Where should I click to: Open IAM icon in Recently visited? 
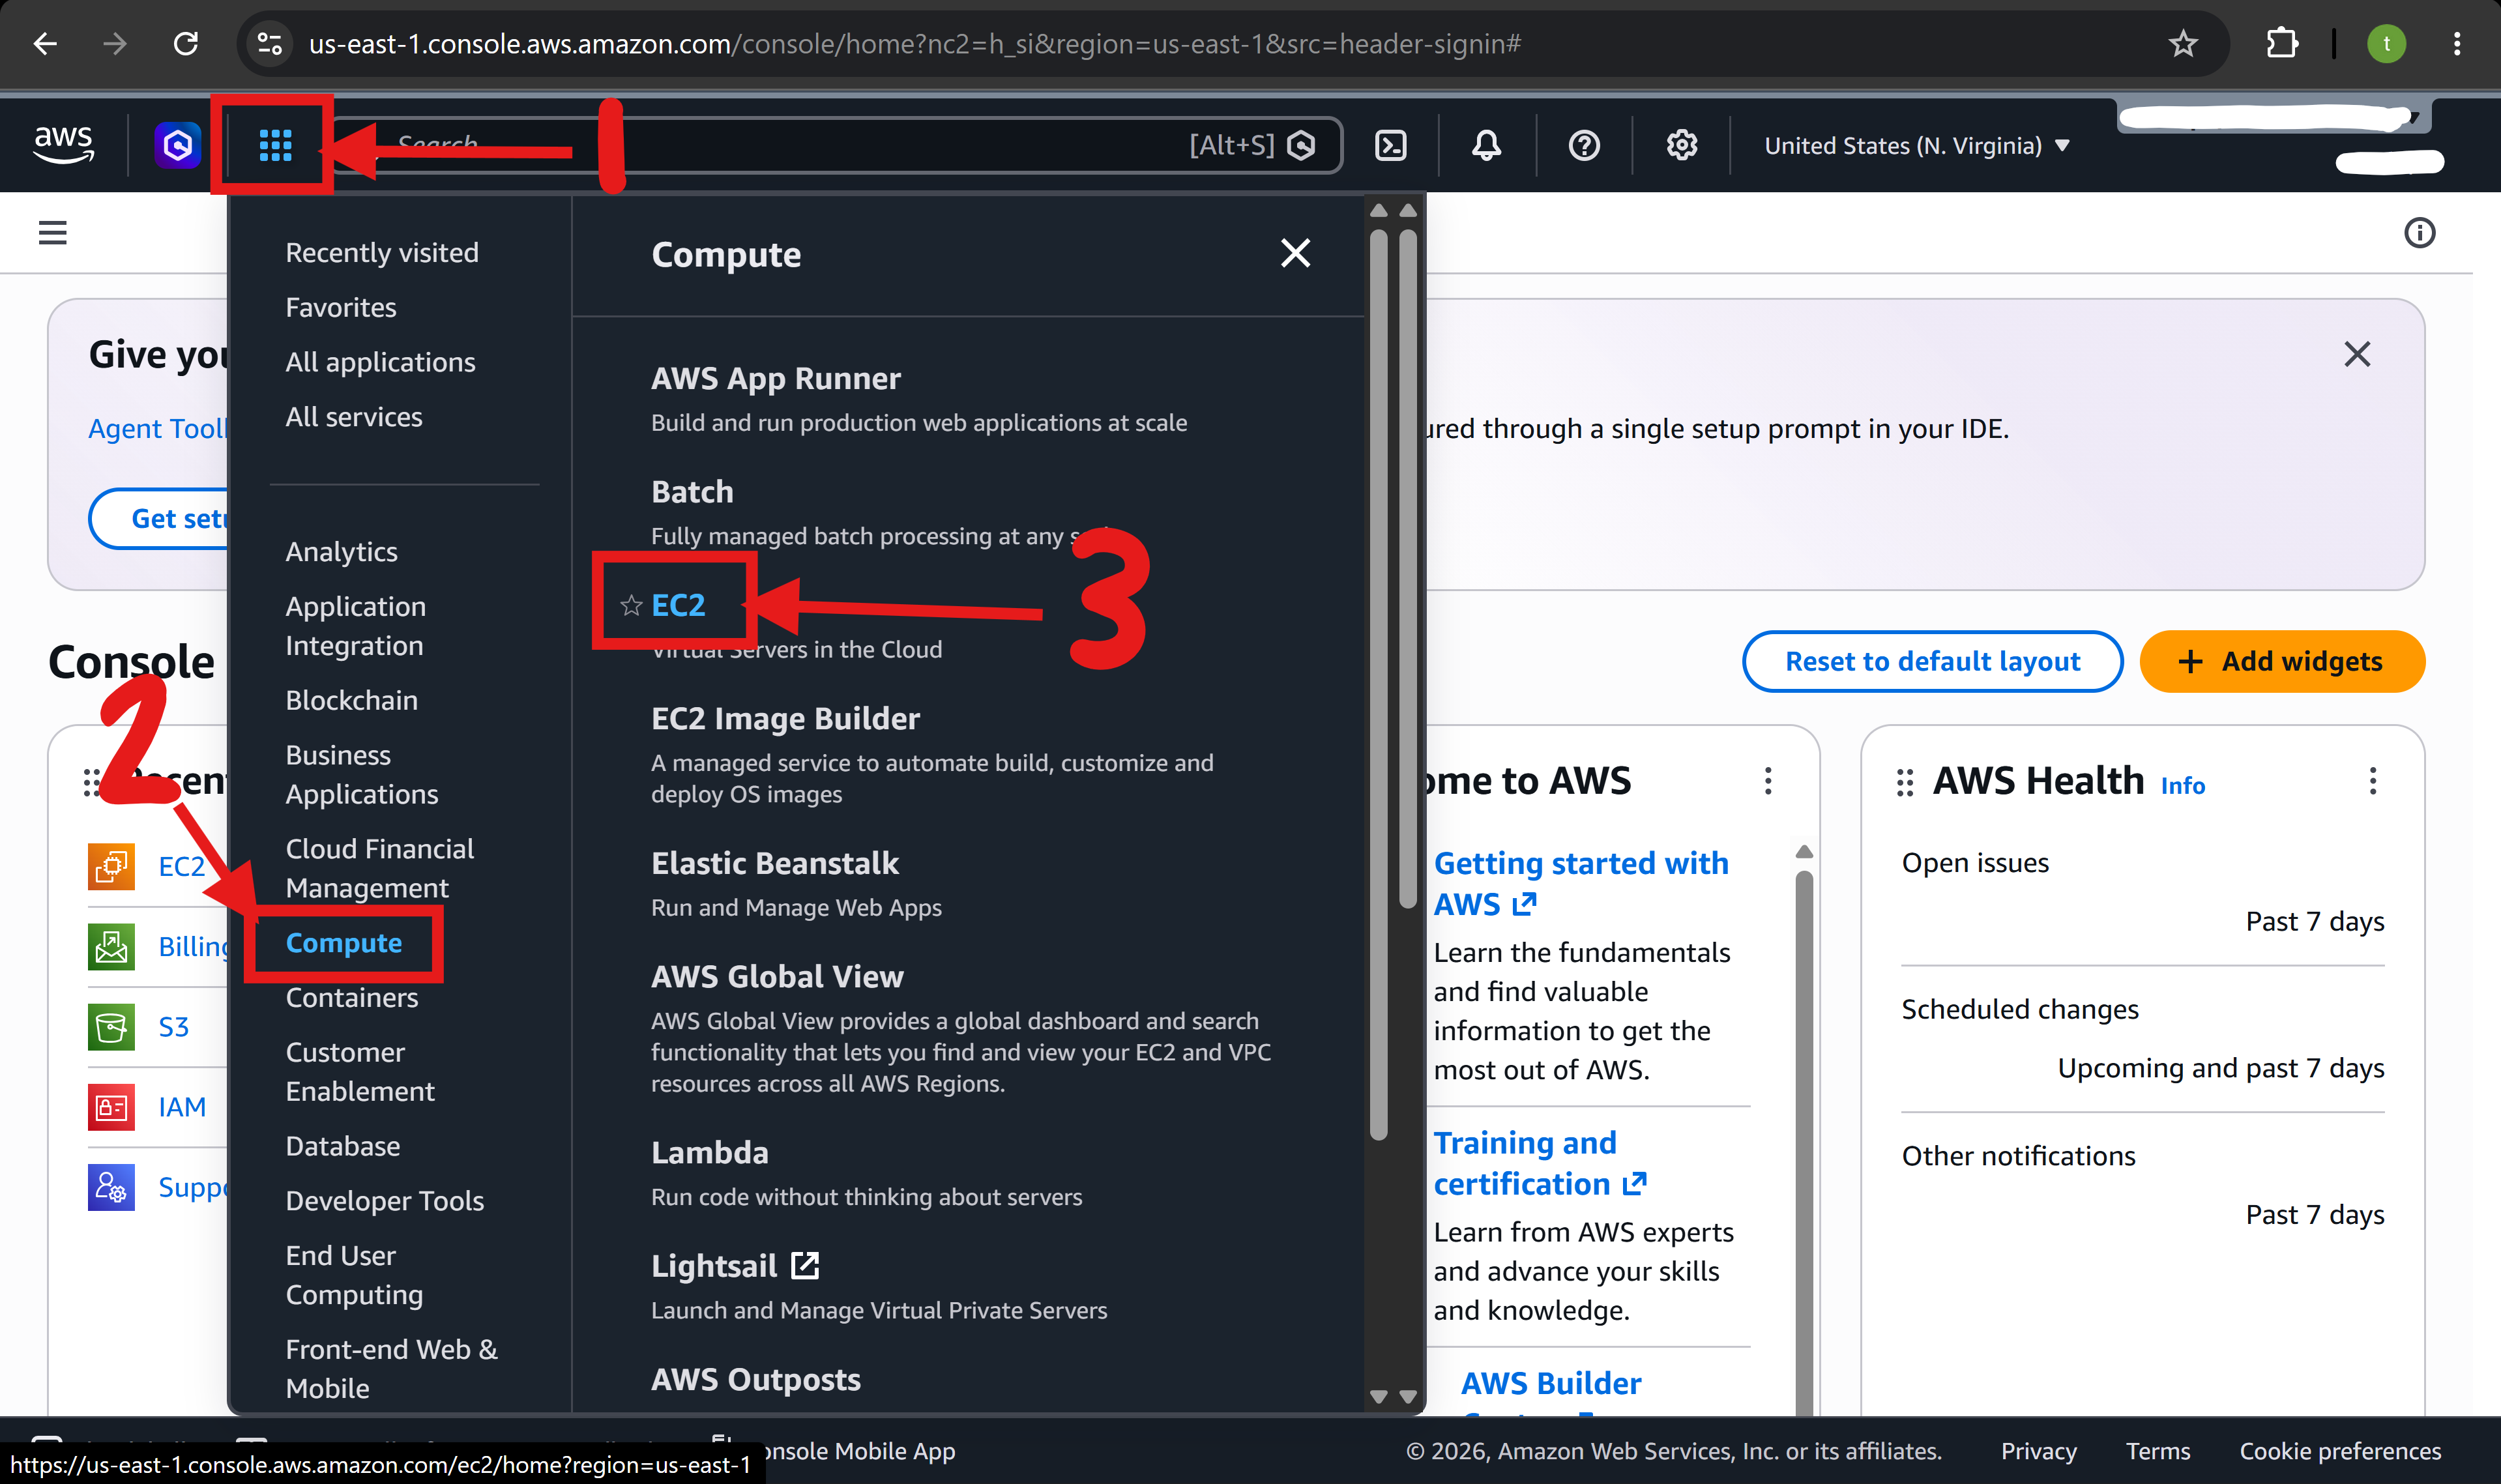(x=111, y=1107)
